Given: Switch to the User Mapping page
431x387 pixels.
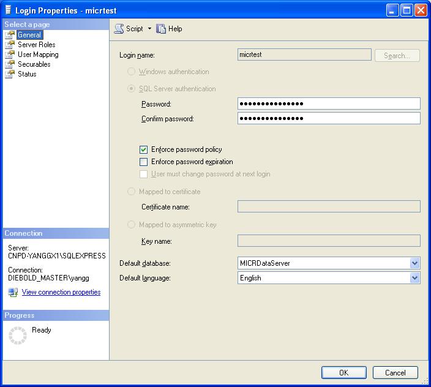Looking at the screenshot, I should tap(38, 54).
